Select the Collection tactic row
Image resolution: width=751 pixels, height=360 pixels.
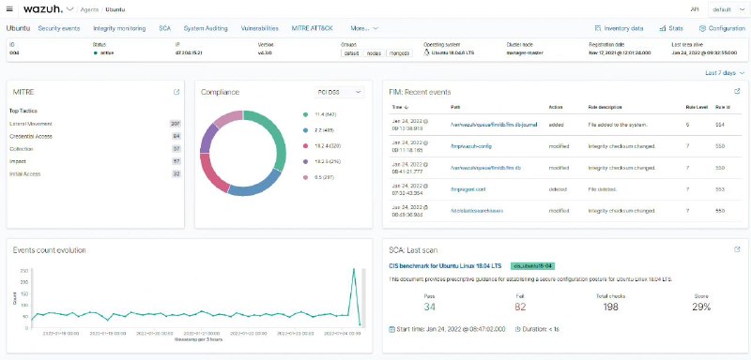coord(95,149)
